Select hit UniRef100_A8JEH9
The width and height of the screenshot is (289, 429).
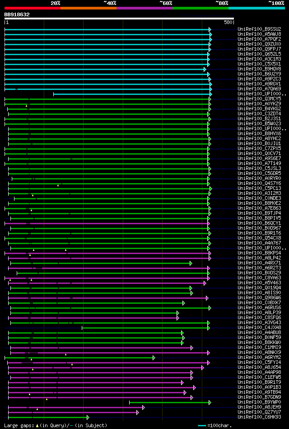[259, 407]
